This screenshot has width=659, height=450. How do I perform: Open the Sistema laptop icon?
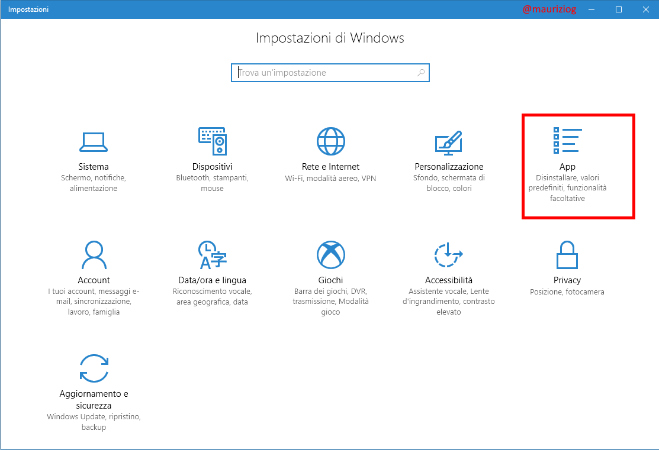click(94, 142)
